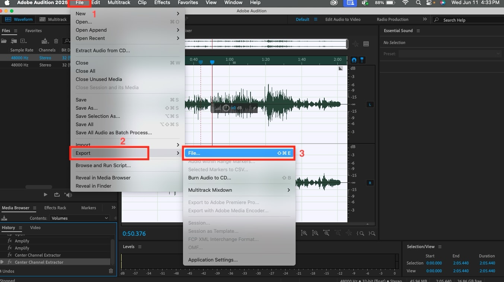This screenshot has height=282, width=504.
Task: Click the trash icon in History panel
Action: (x=111, y=271)
